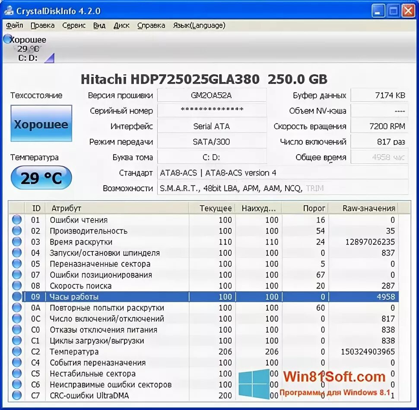The image size is (419, 410).
Task: Click the CrystalDiskInfo title bar app icon
Action: (x=9, y=11)
